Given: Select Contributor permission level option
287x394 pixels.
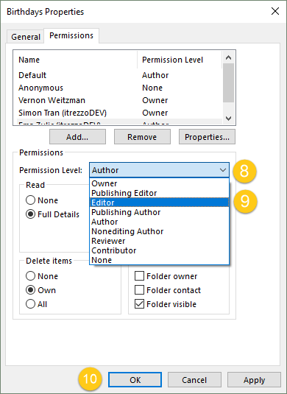Looking at the screenshot, I should tap(159, 250).
